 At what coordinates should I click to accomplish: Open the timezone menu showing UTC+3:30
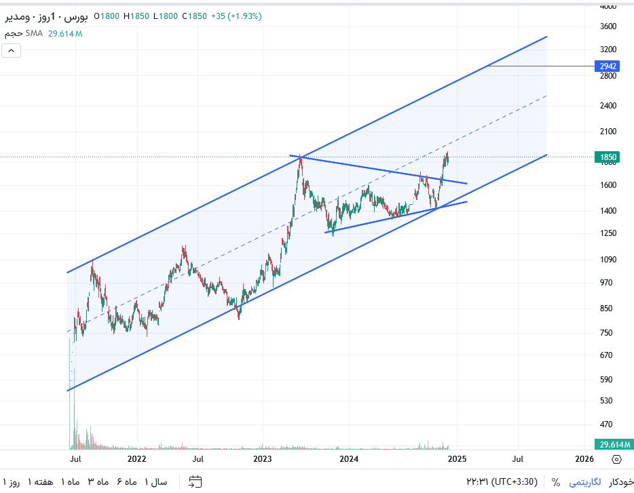pyautogui.click(x=502, y=481)
